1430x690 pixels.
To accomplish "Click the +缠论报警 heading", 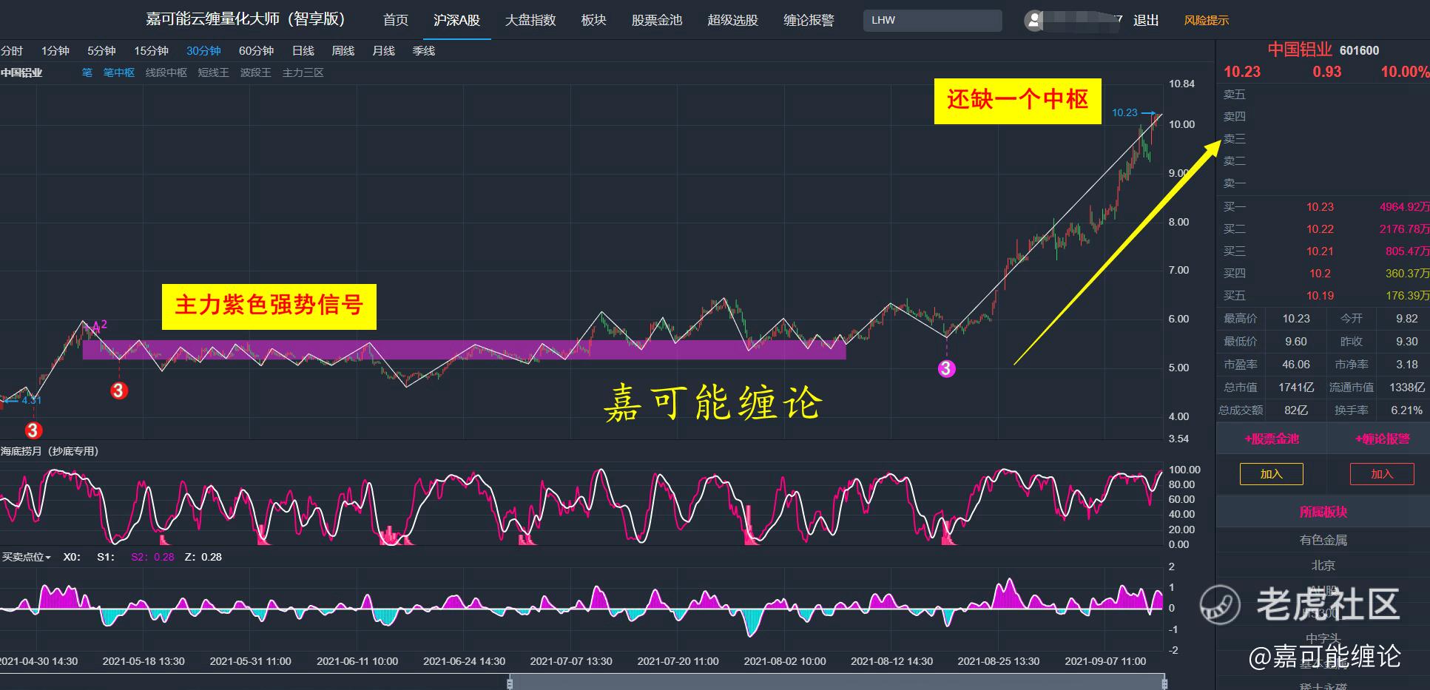I will (x=1382, y=439).
